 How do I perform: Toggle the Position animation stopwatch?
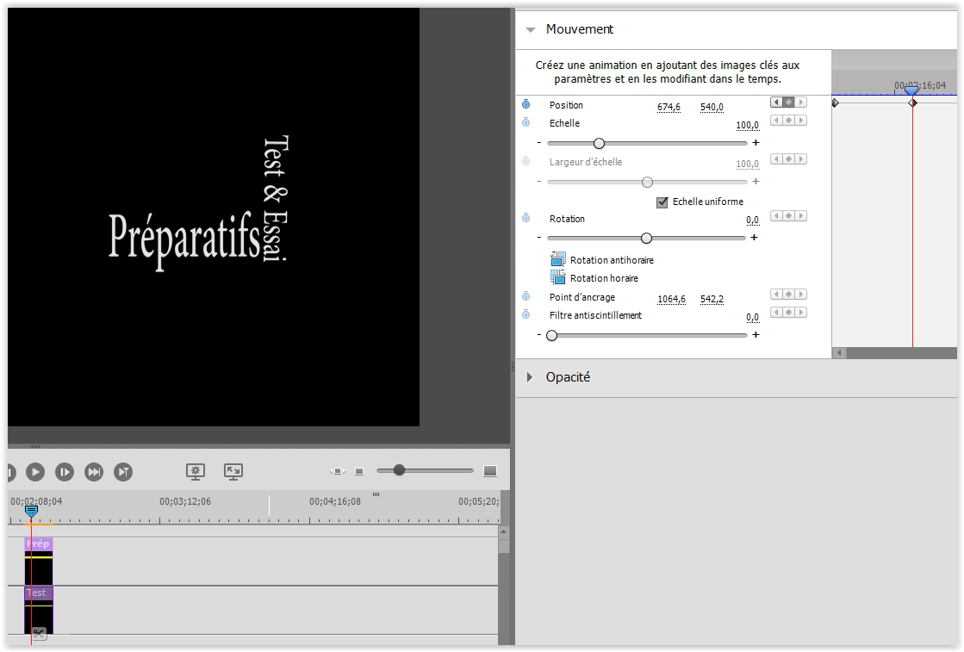point(526,104)
